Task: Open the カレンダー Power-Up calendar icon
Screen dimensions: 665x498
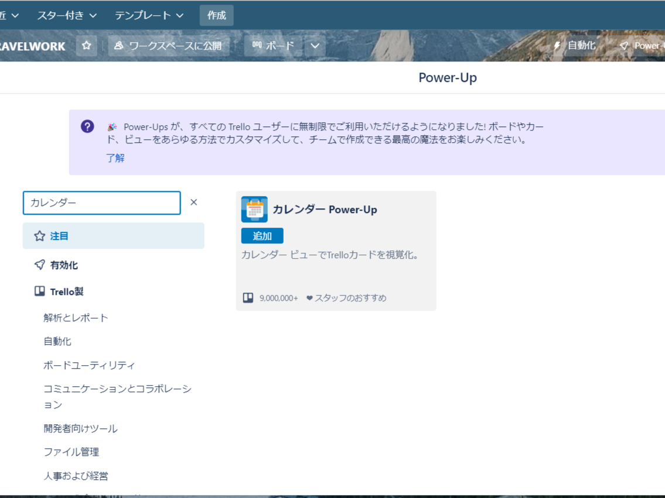Action: click(x=254, y=209)
